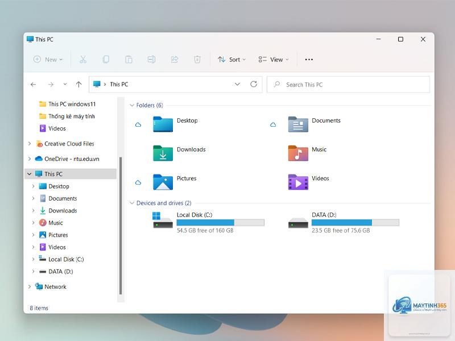Click the DATA (D:) usage bar
This screenshot has height=341, width=455.
coord(355,222)
